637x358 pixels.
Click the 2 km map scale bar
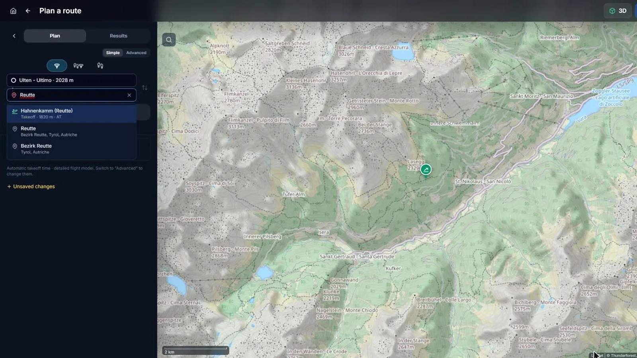195,350
